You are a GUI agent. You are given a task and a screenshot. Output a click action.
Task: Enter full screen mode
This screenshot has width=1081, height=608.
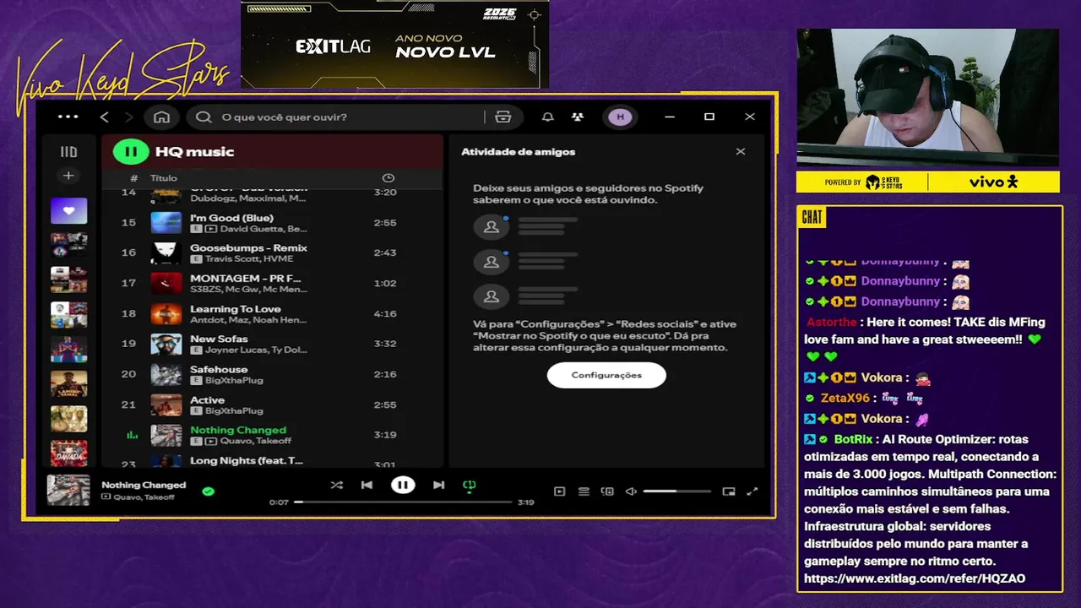[x=752, y=491]
